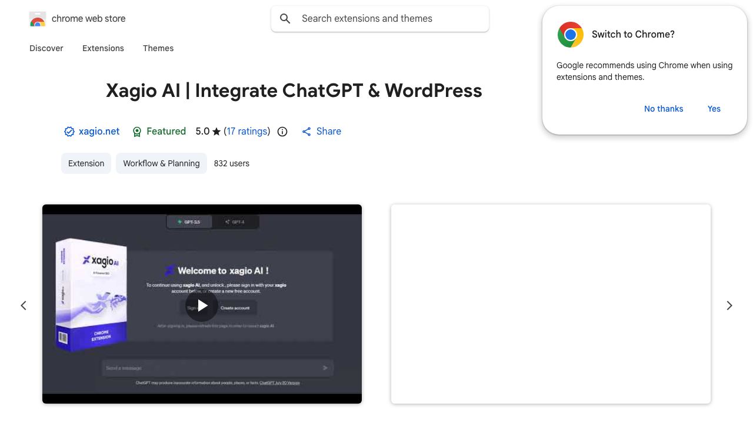Show the previous screenshot with left arrow
Viewport: 753px width, 423px height.
point(24,305)
